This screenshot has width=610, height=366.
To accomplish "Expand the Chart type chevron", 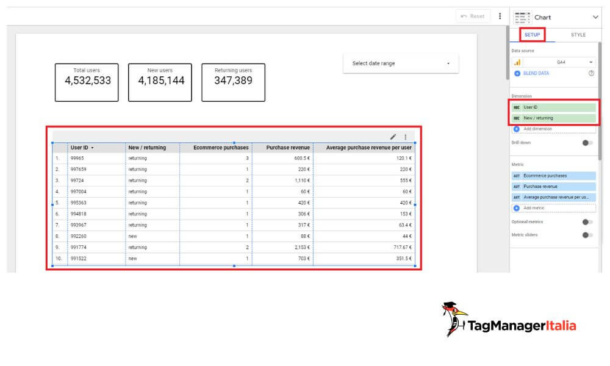I will click(x=595, y=17).
